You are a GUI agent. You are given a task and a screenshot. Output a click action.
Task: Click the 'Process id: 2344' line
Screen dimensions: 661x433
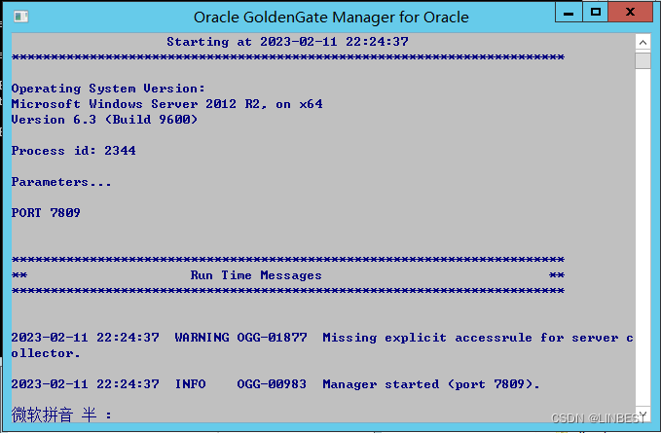pos(73,151)
